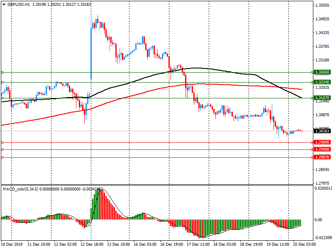Click the red 1.29690 price label
332x249 pixels.
coord(322,142)
